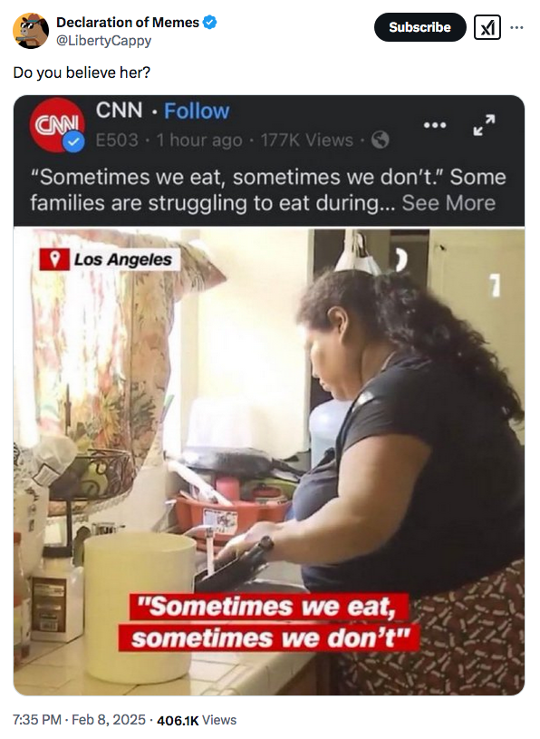540x739 pixels.
Task: Open the @LibertyCappy handle link
Action: point(103,41)
